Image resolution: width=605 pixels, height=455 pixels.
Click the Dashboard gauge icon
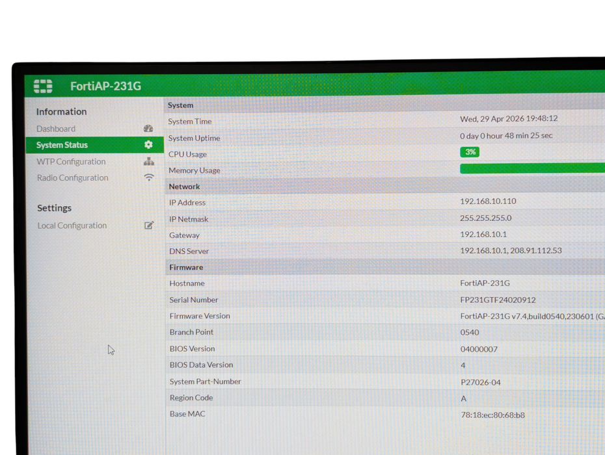(x=148, y=129)
